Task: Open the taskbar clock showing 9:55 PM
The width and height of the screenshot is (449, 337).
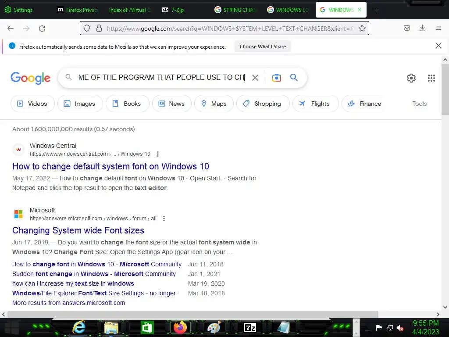Action: [x=425, y=327]
